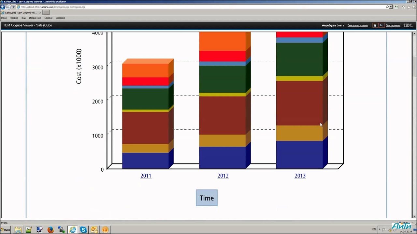Open the address bar autocomplete dropdown arrow
Image resolution: width=417 pixels, height=234 pixels.
(x=391, y=7)
